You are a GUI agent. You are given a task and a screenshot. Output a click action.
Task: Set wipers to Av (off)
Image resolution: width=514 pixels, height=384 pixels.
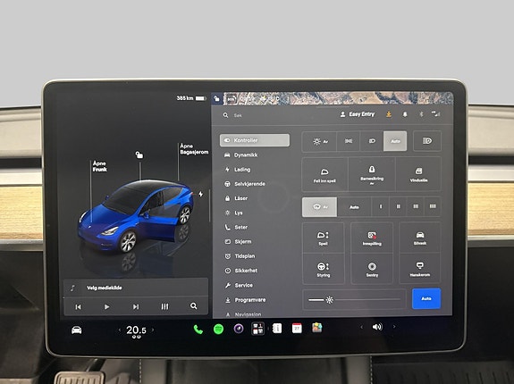320,207
